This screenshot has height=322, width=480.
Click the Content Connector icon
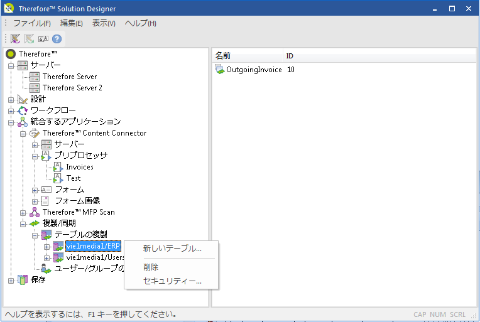click(35, 133)
